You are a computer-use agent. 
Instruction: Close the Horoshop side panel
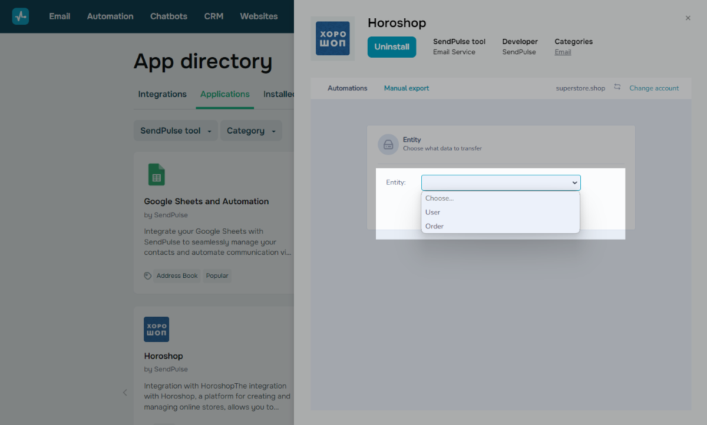[x=688, y=18]
